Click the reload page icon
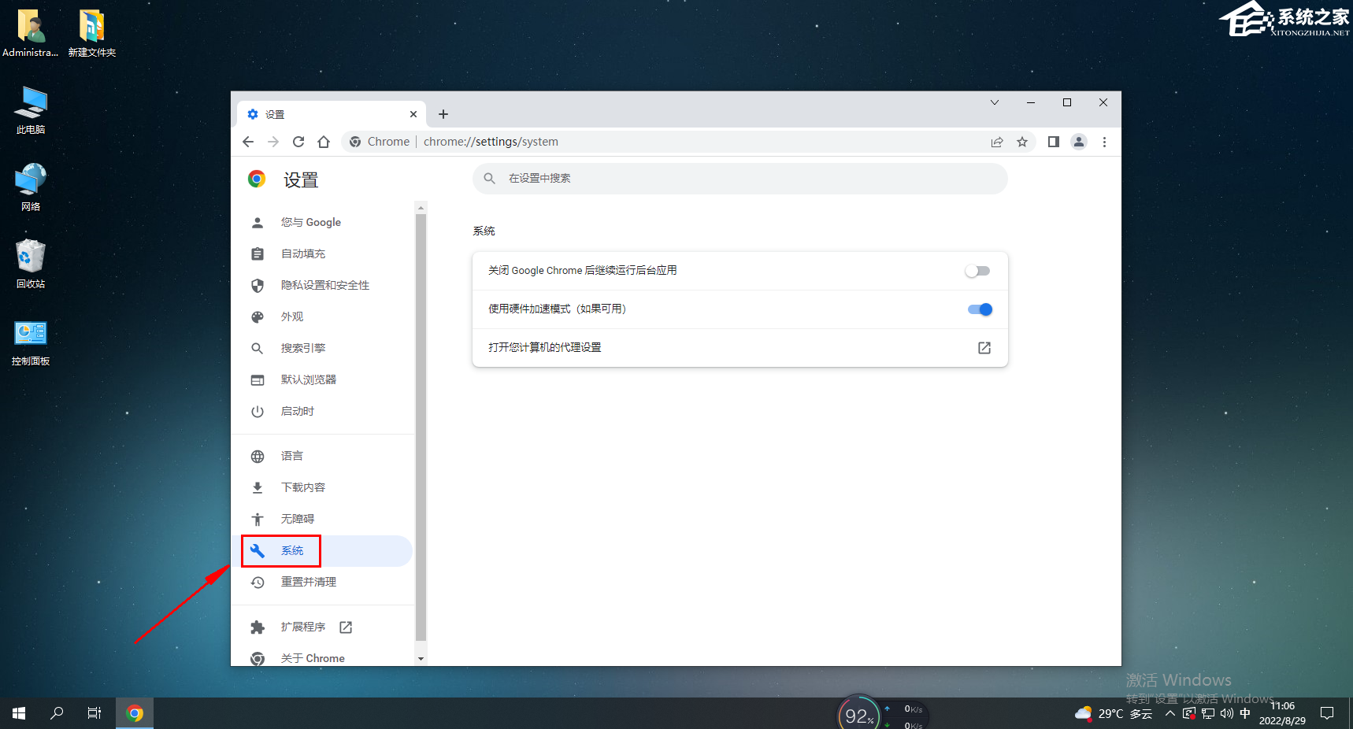Viewport: 1353px width, 729px height. pos(298,142)
